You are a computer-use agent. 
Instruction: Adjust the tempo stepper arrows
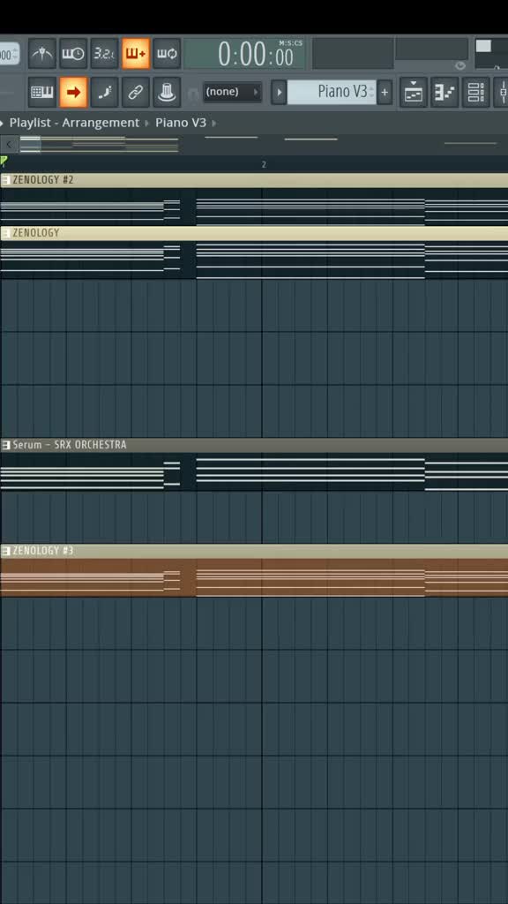(x=15, y=54)
